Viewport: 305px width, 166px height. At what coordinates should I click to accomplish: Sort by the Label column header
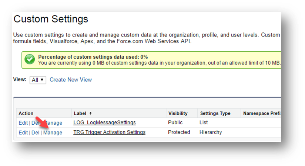(x=80, y=113)
